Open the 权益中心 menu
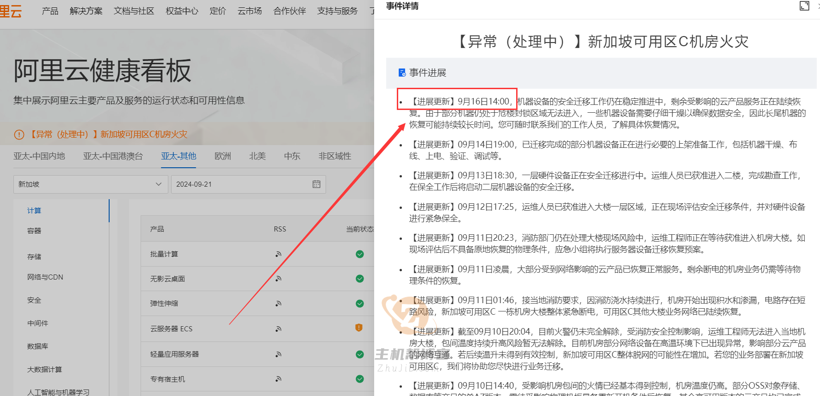Viewport: 820px width, 396px height. 182,11
